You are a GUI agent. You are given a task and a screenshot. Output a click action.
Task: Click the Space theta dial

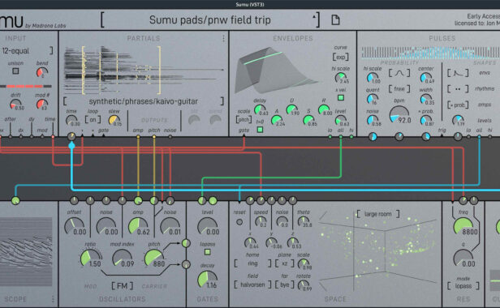[x=303, y=221]
